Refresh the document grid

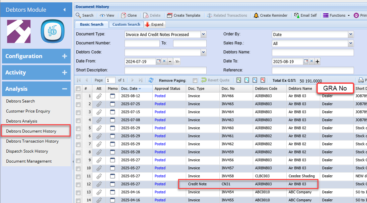[x=151, y=80]
